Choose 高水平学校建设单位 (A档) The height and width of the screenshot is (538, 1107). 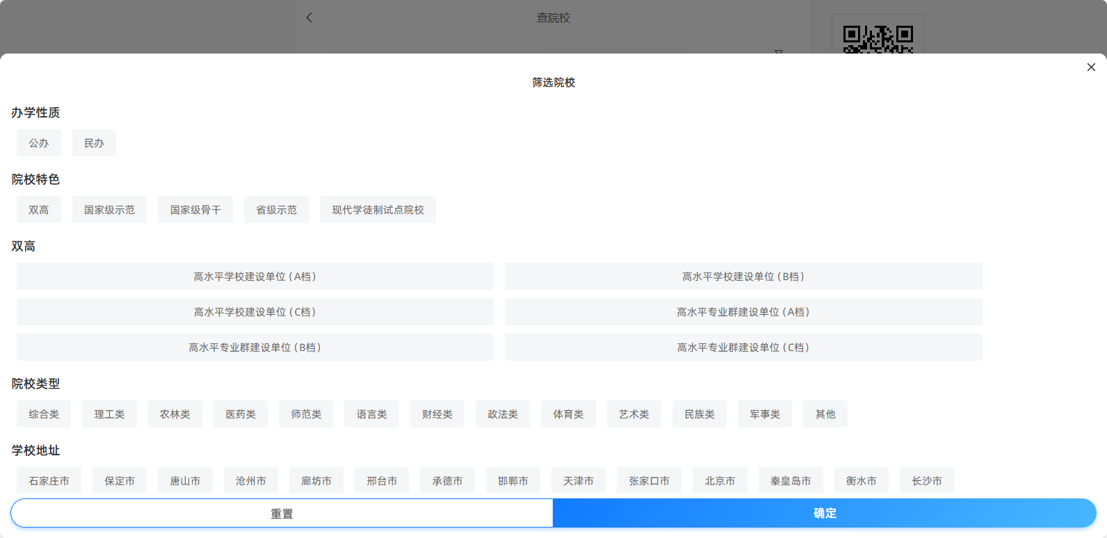click(255, 277)
